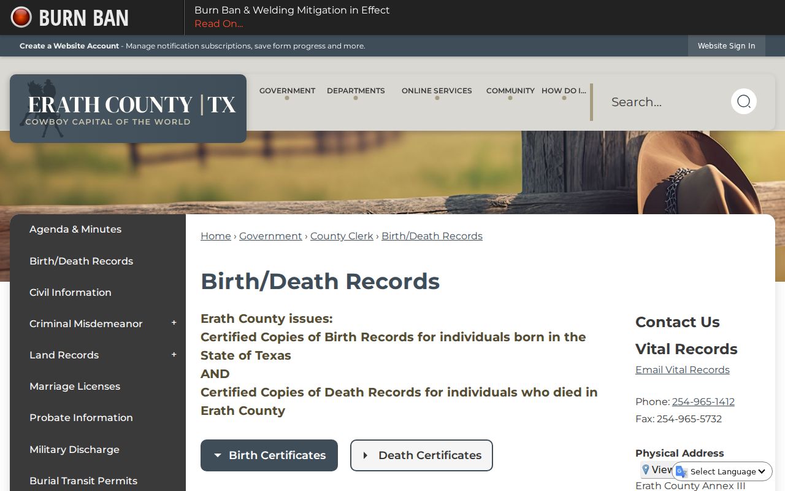
Task: Click the red Burn Ban alert icon
Action: [21, 17]
